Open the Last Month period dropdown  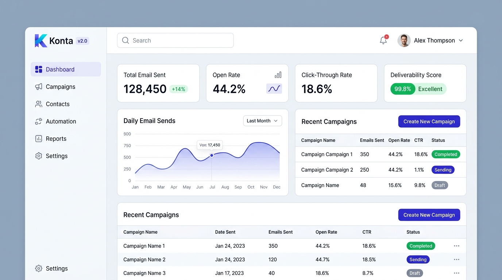263,121
